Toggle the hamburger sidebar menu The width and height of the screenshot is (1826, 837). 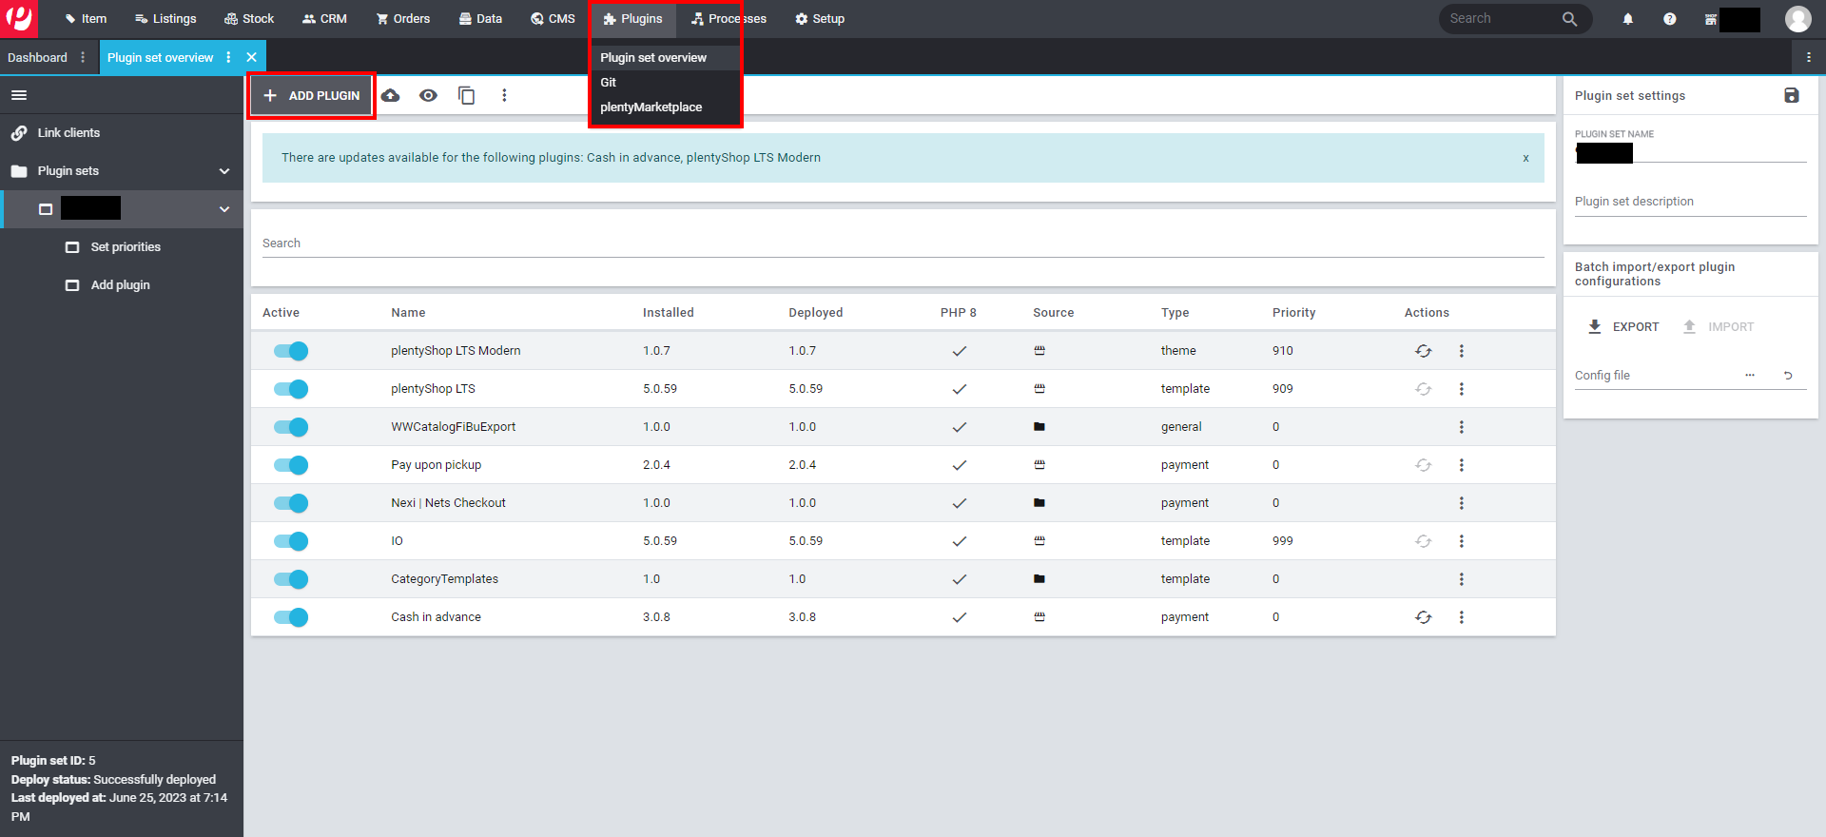19,95
